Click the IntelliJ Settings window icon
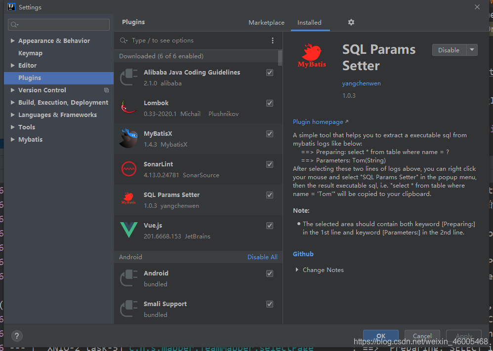The image size is (493, 351). point(11,7)
